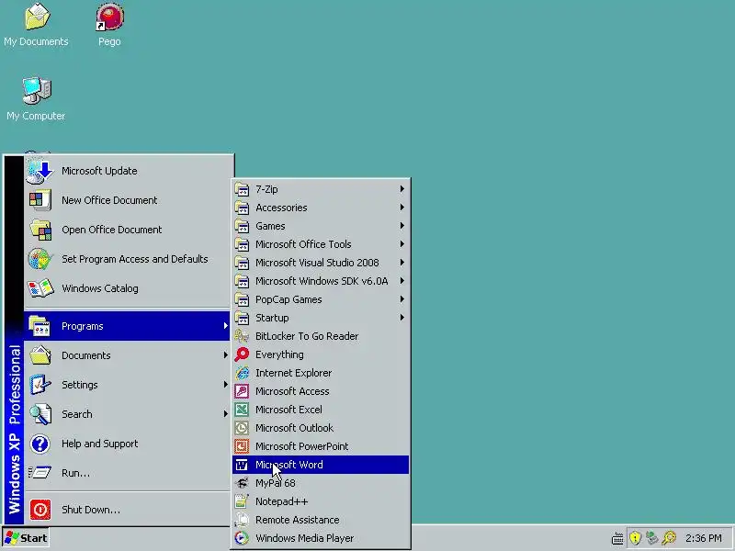Click the PopCap Games folder label
This screenshot has width=735, height=551.
[288, 299]
